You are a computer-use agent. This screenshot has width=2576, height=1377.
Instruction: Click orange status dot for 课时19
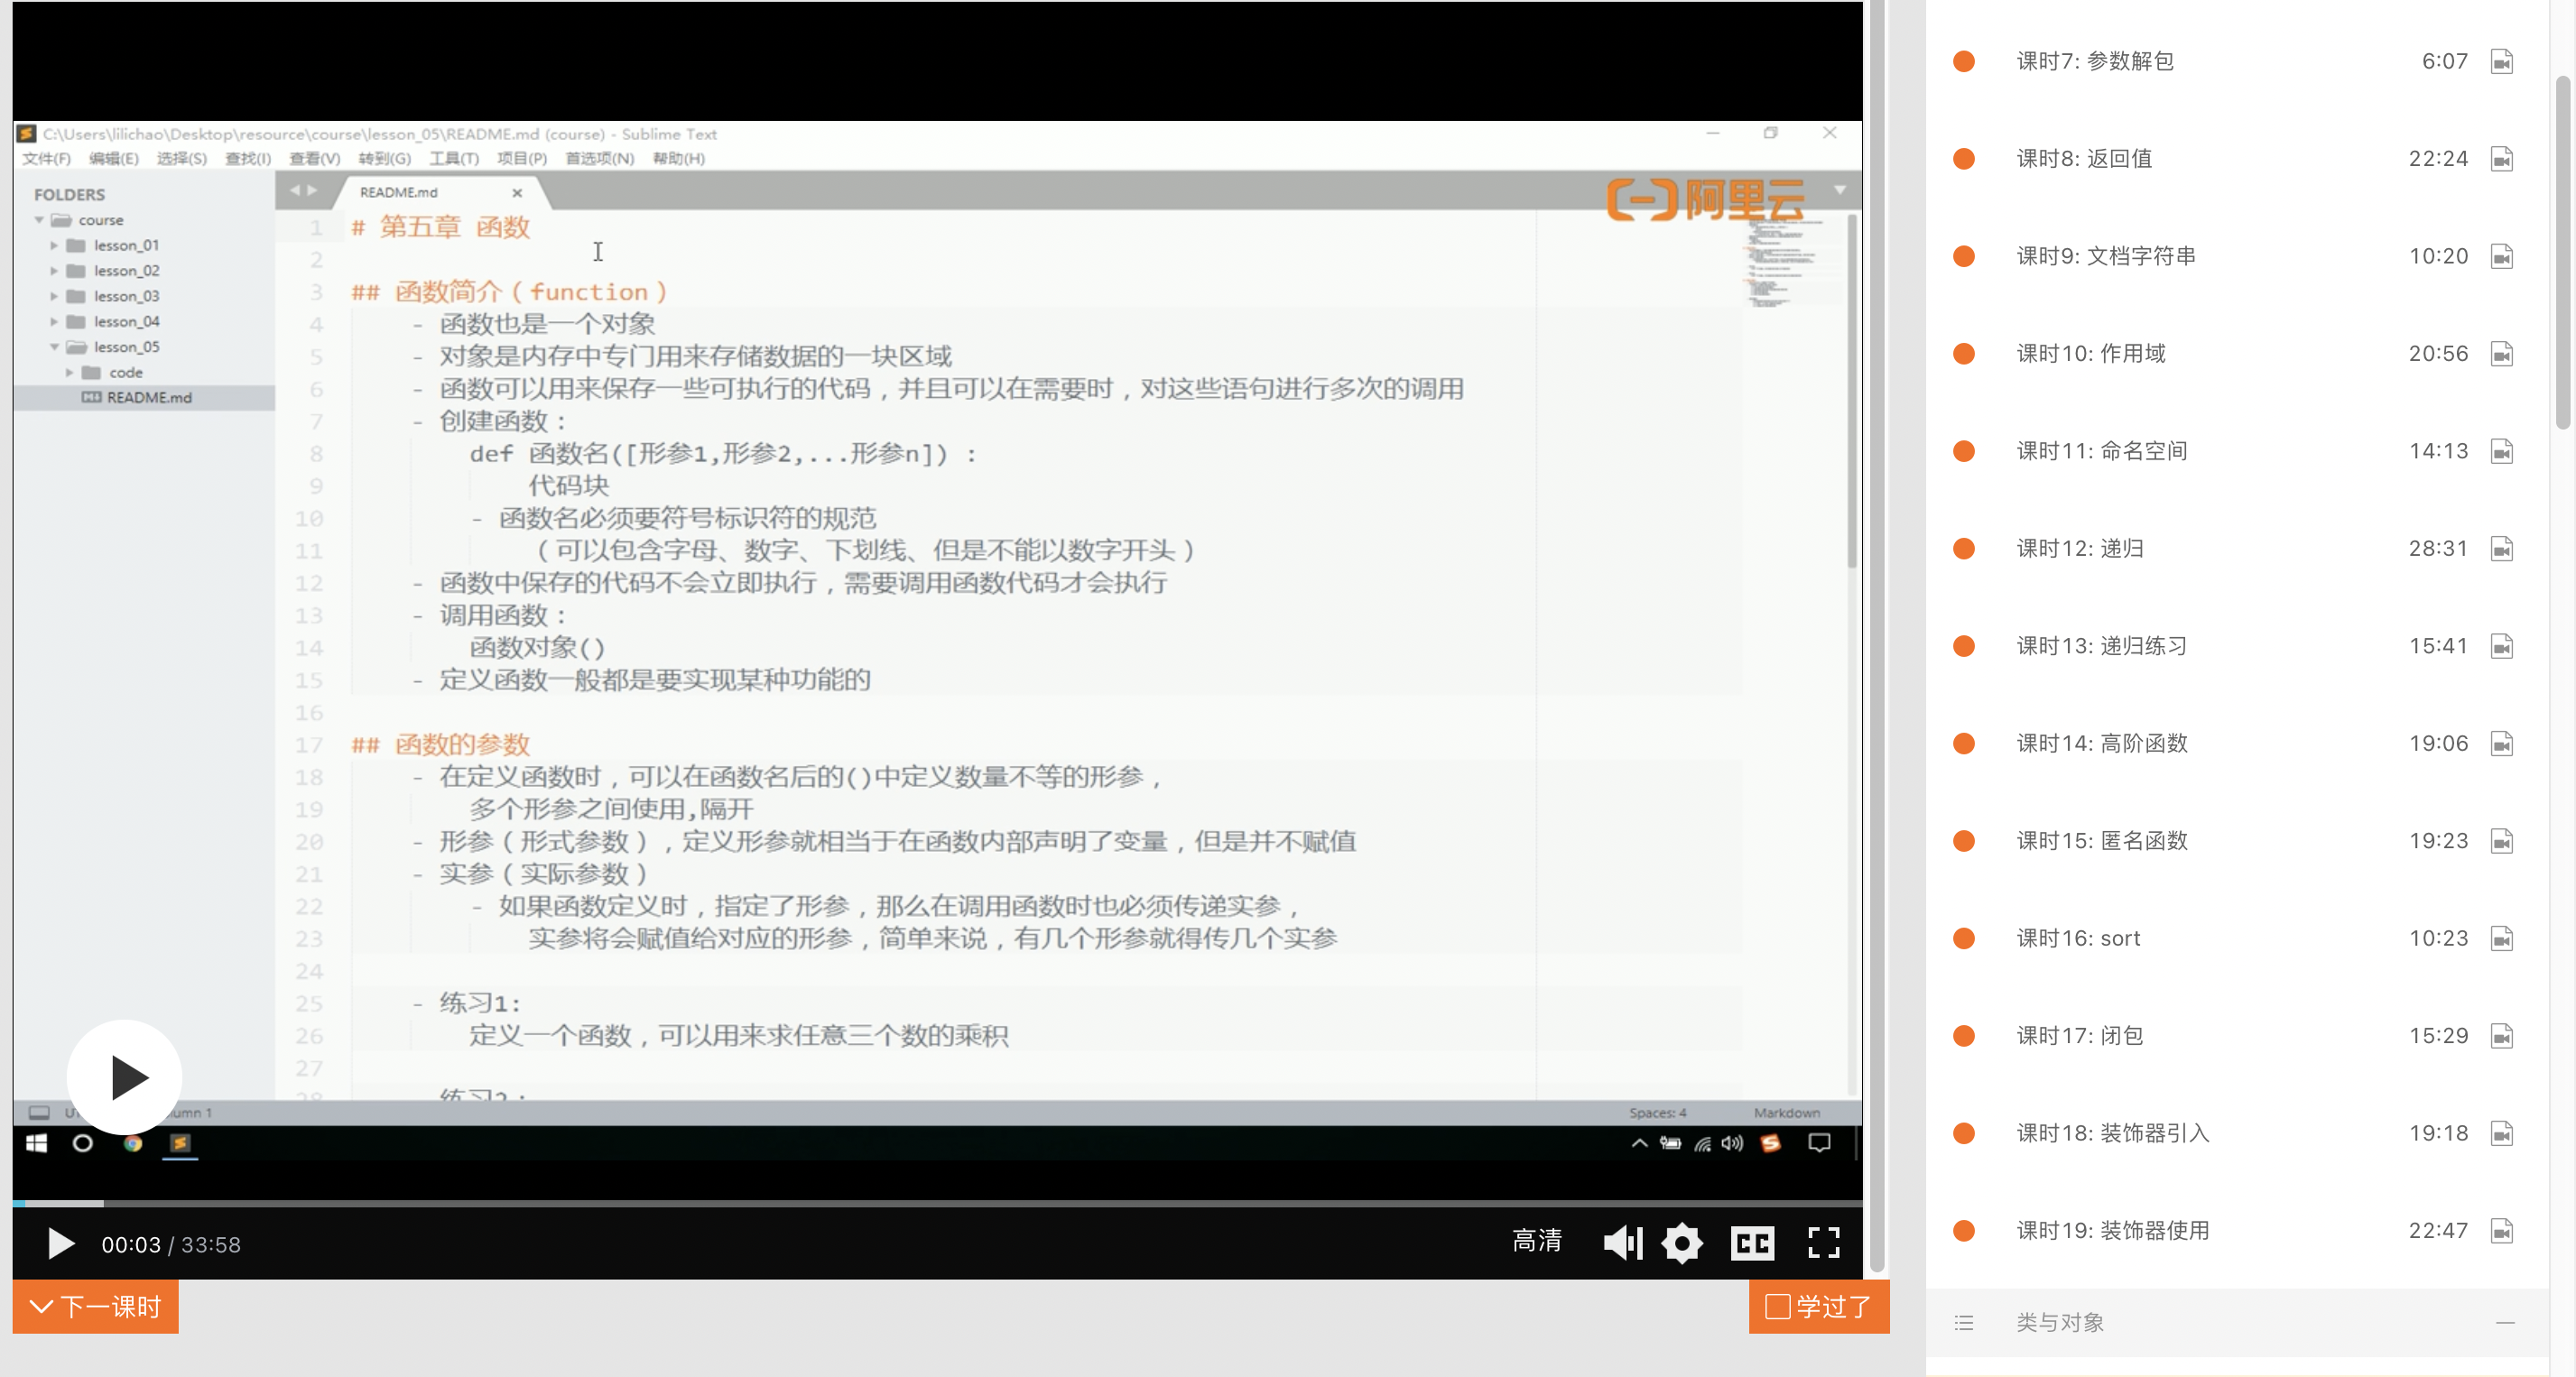pyautogui.click(x=1964, y=1231)
